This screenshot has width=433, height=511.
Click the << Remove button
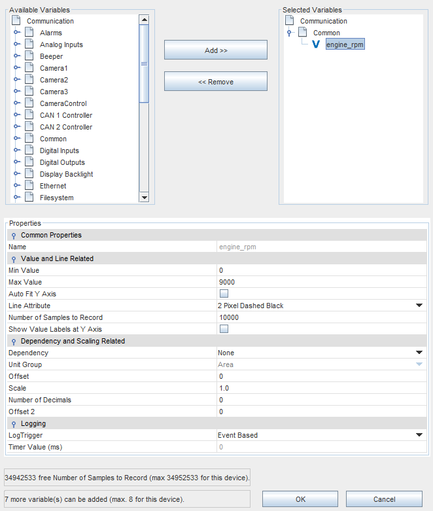pos(216,81)
